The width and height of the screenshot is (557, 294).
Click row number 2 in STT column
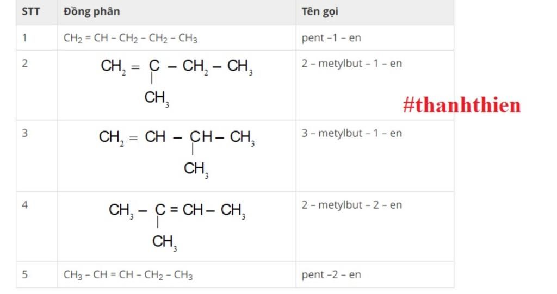pos(24,64)
